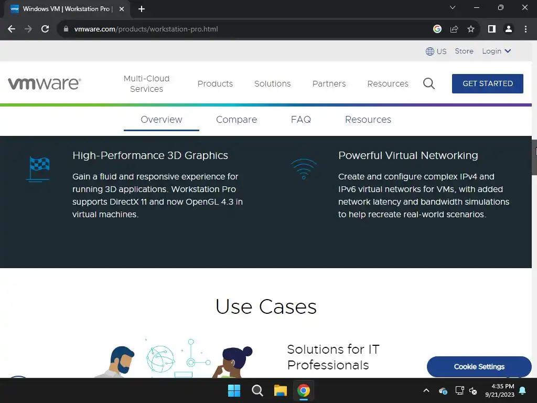The height and width of the screenshot is (403, 537).
Task: Open Multi-Cloud Services menu
Action: [147, 83]
